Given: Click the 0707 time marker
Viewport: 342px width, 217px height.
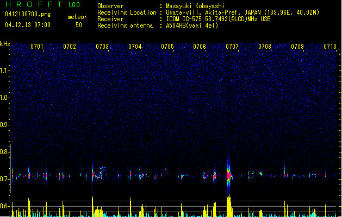Looking at the screenshot, I should pyautogui.click(x=232, y=47).
